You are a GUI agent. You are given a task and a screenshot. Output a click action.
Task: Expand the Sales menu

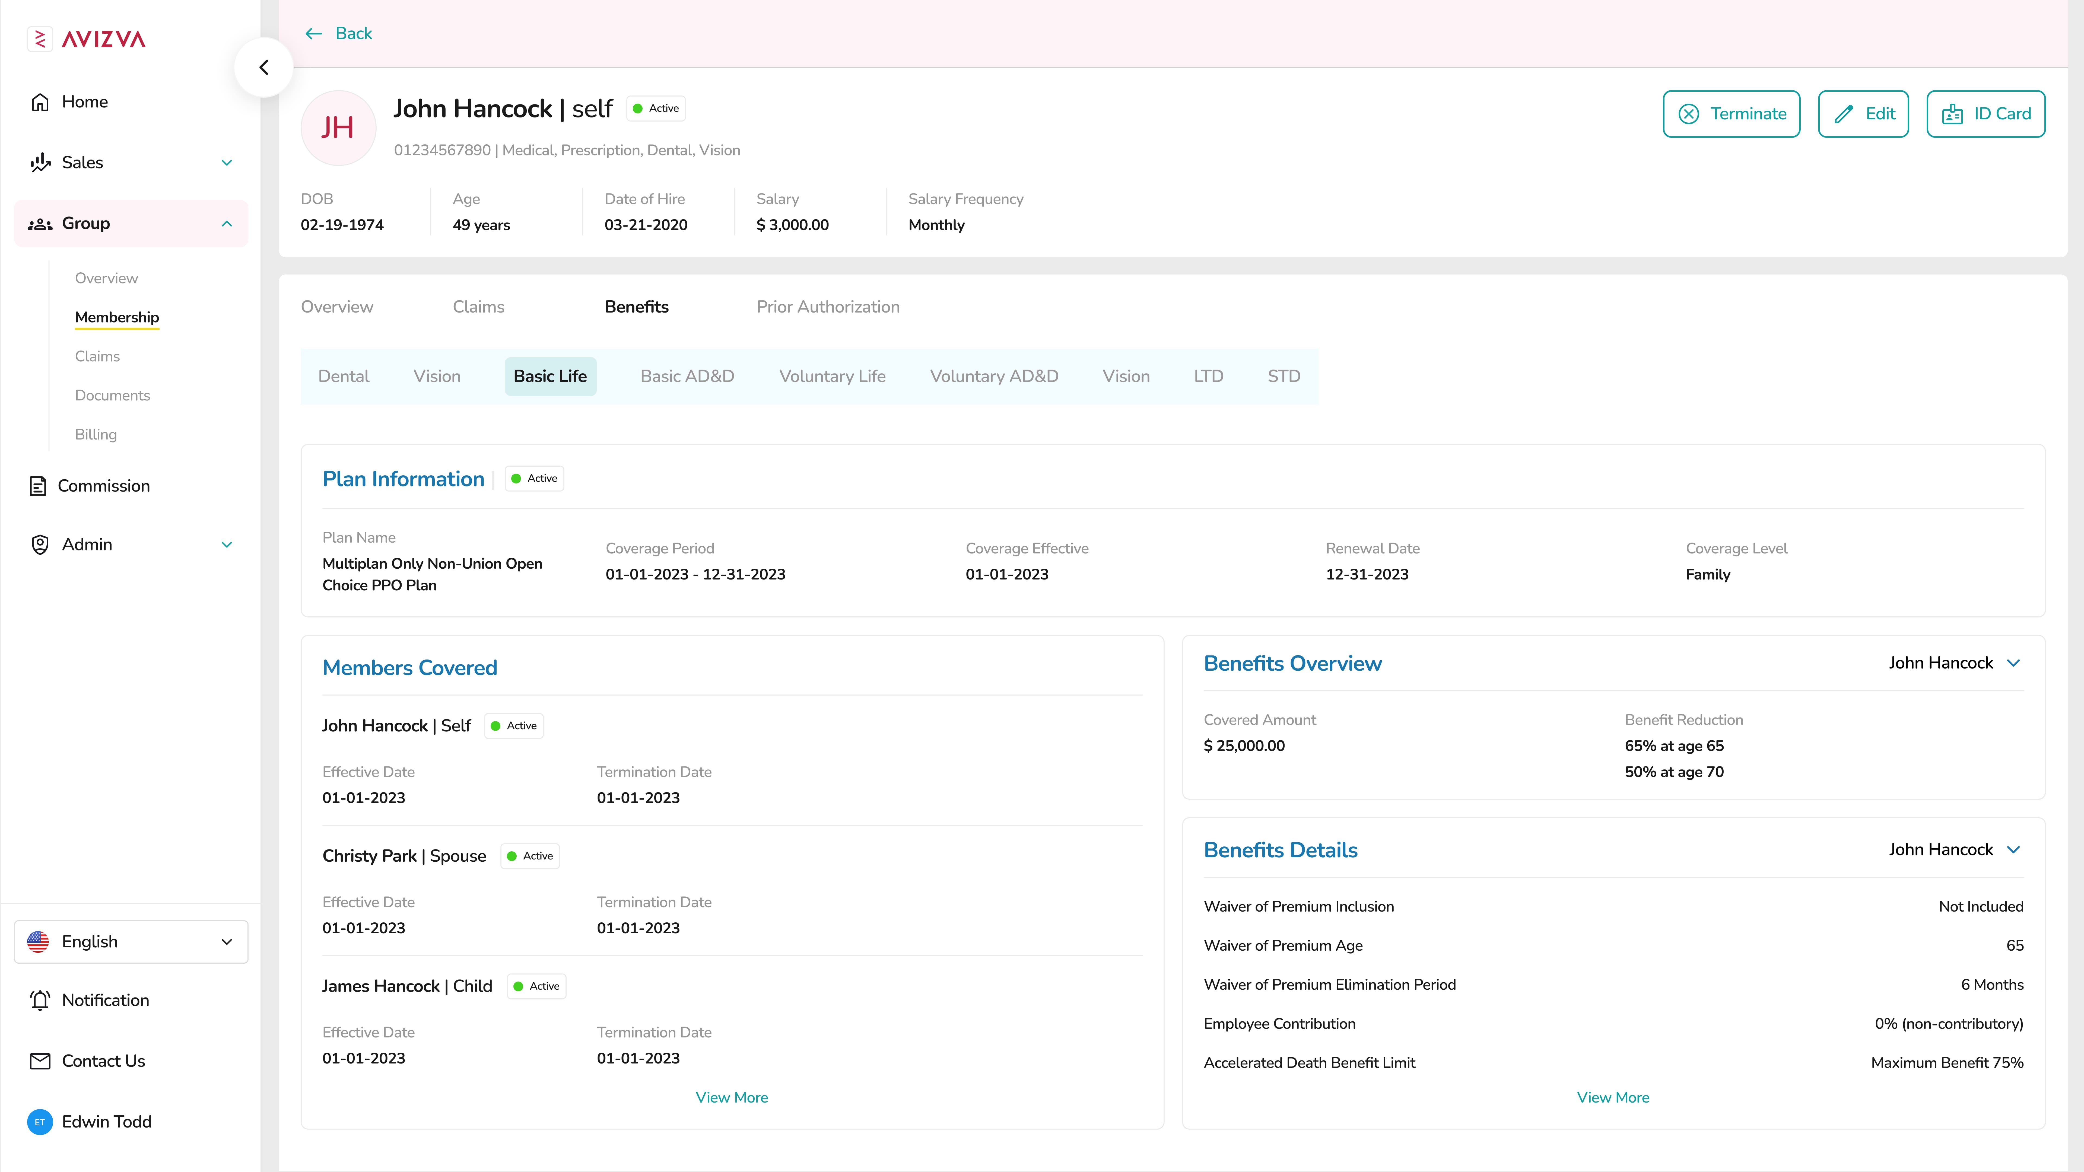click(x=227, y=163)
